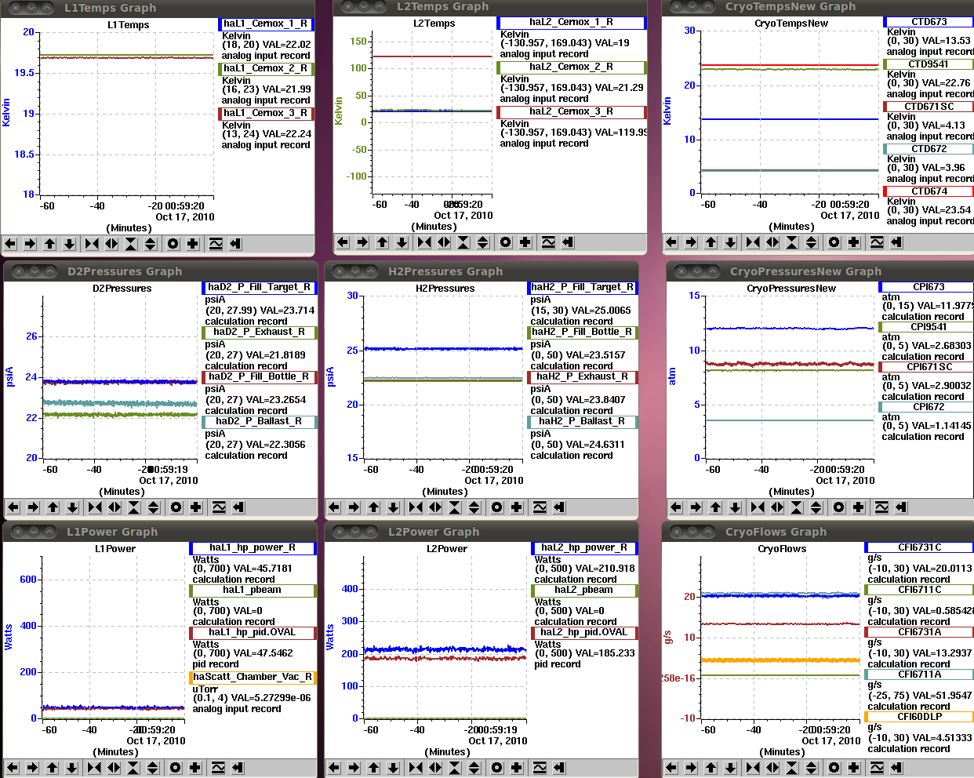This screenshot has height=778, width=974.
Task: Click plus icon in L1Power Graph toolbar
Action: click(195, 768)
